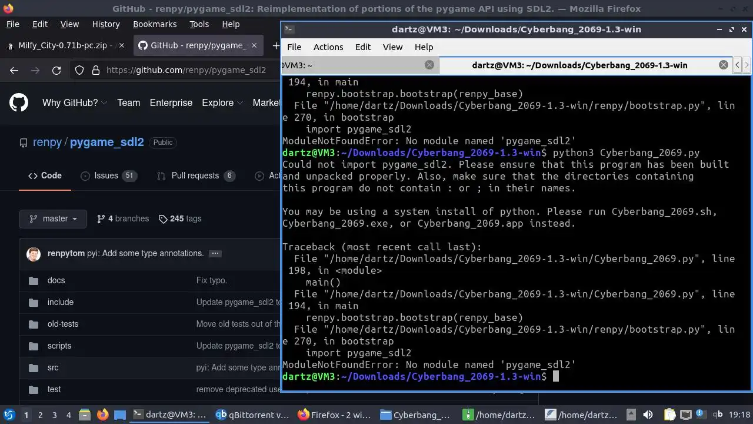Open the src folder
The height and width of the screenshot is (424, 753).
tap(53, 367)
